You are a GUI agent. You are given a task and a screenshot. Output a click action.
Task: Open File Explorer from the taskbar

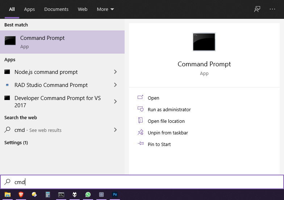coord(8,195)
